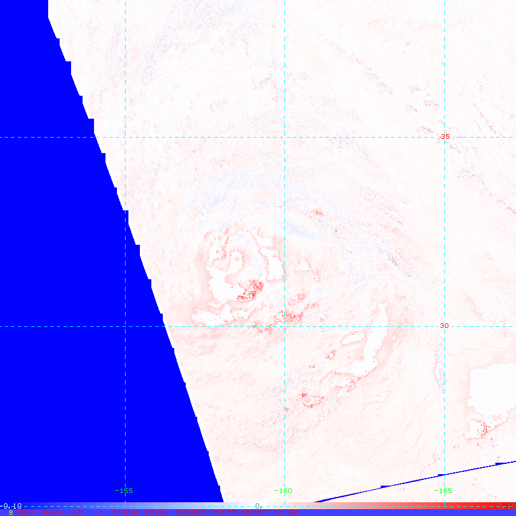Click the -0.10 color scale minimum label
This screenshot has width=516, height=516.
click(x=11, y=506)
